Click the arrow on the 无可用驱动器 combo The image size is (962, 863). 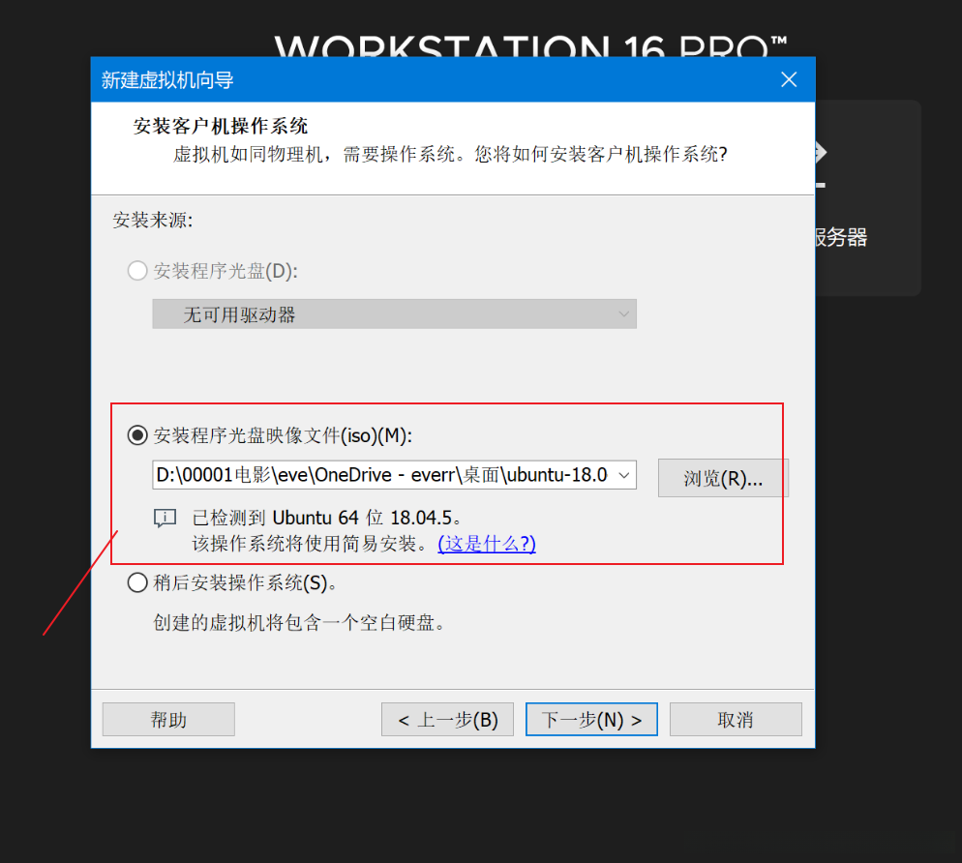pyautogui.click(x=625, y=313)
